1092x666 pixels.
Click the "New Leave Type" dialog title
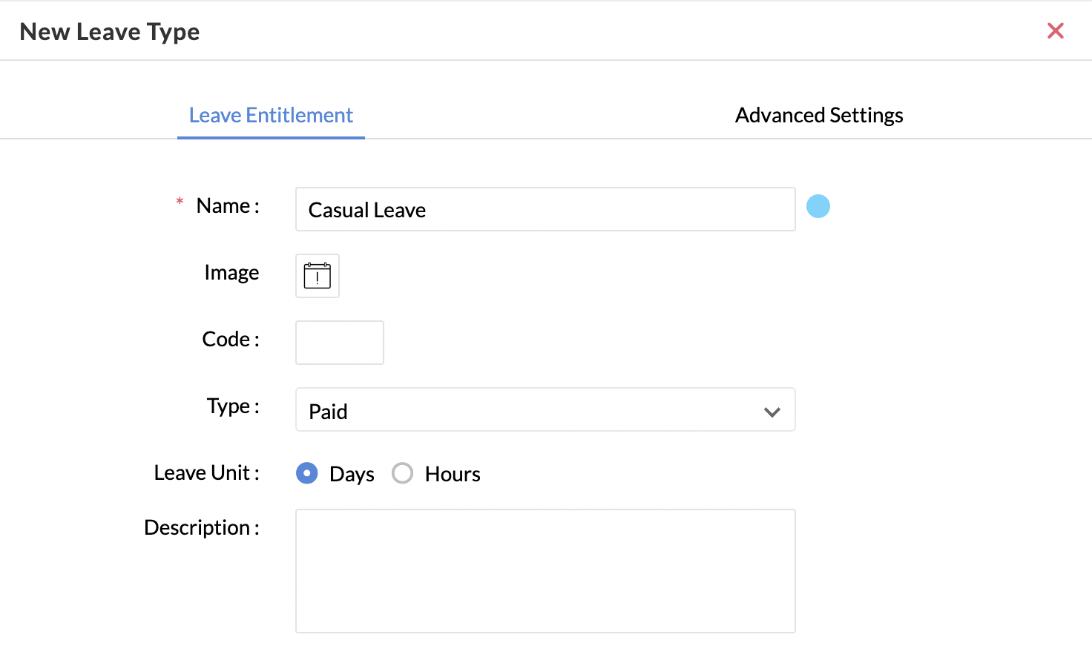[x=110, y=32]
